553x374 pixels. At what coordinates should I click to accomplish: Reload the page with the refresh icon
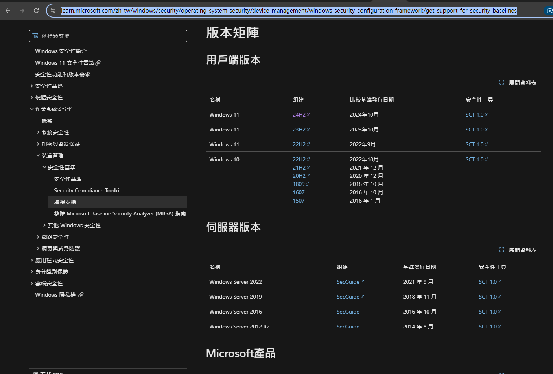[36, 11]
